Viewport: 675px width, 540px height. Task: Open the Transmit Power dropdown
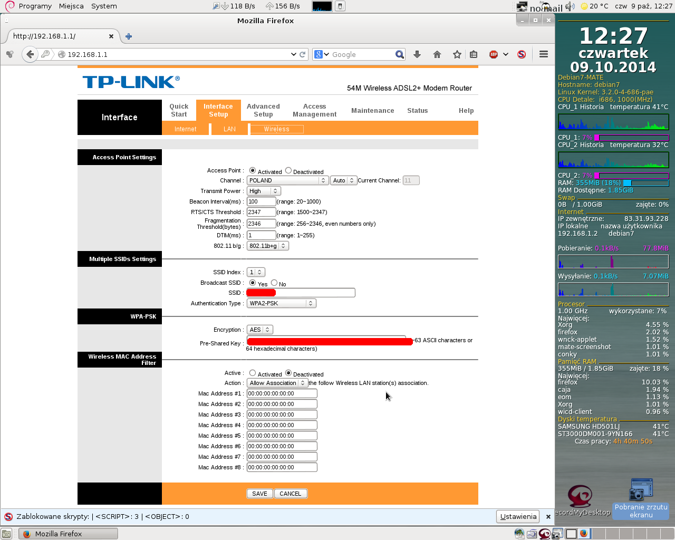tap(264, 191)
